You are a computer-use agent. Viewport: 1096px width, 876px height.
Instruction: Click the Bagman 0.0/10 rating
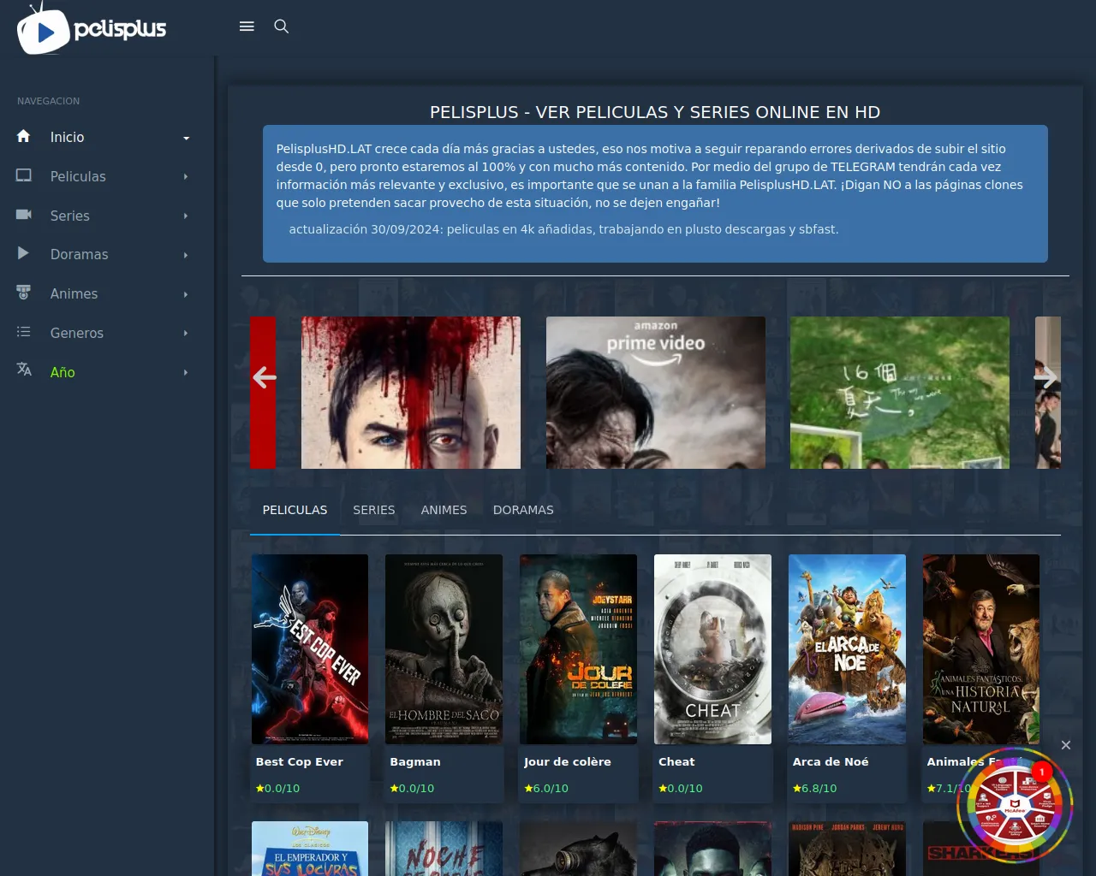coord(412,788)
